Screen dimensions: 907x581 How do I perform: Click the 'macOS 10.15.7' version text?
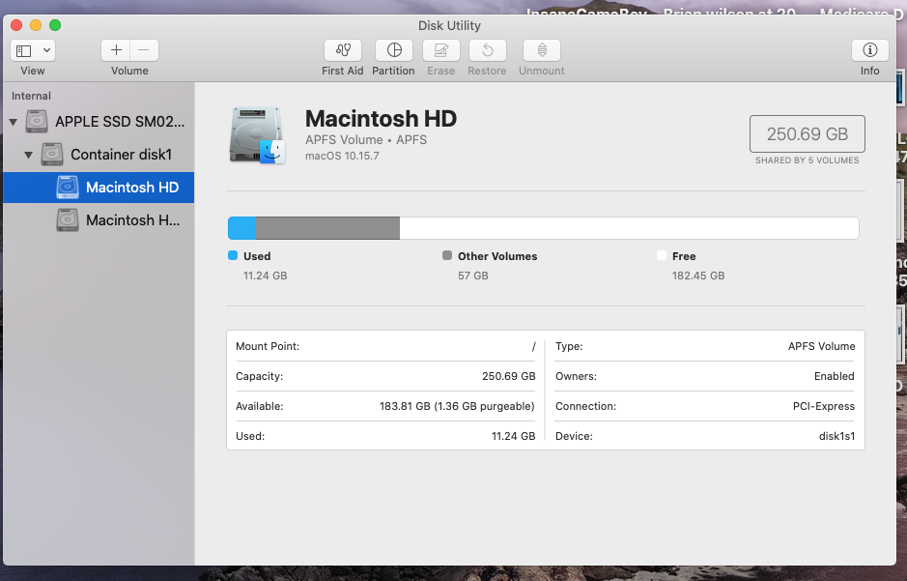[343, 156]
